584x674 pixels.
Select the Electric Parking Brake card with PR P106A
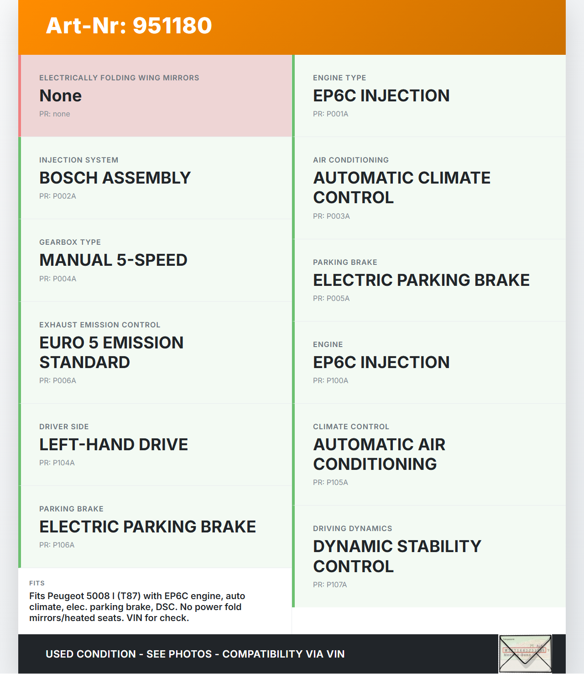(156, 527)
